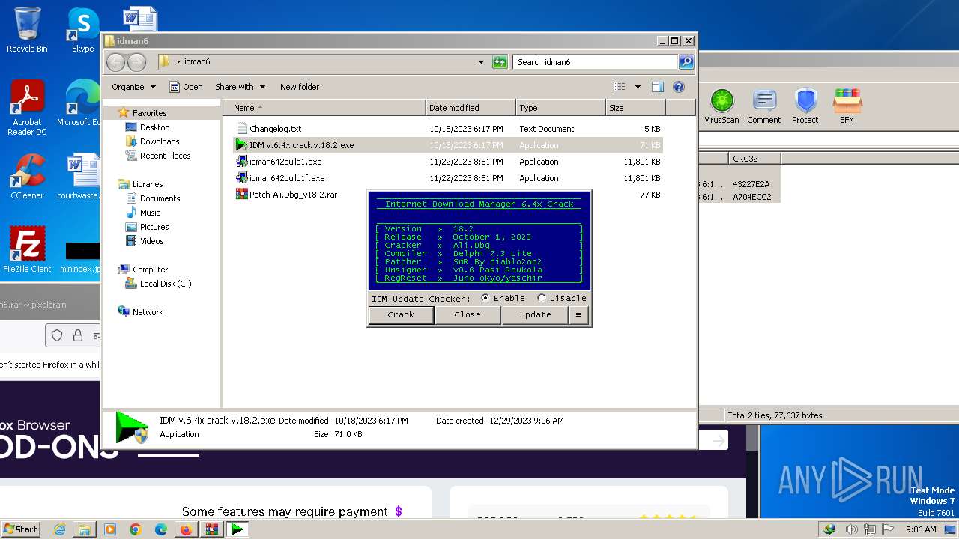Screen dimensions: 959x539
Task: Click the Crack button in the patcher dialog
Action: click(401, 315)
